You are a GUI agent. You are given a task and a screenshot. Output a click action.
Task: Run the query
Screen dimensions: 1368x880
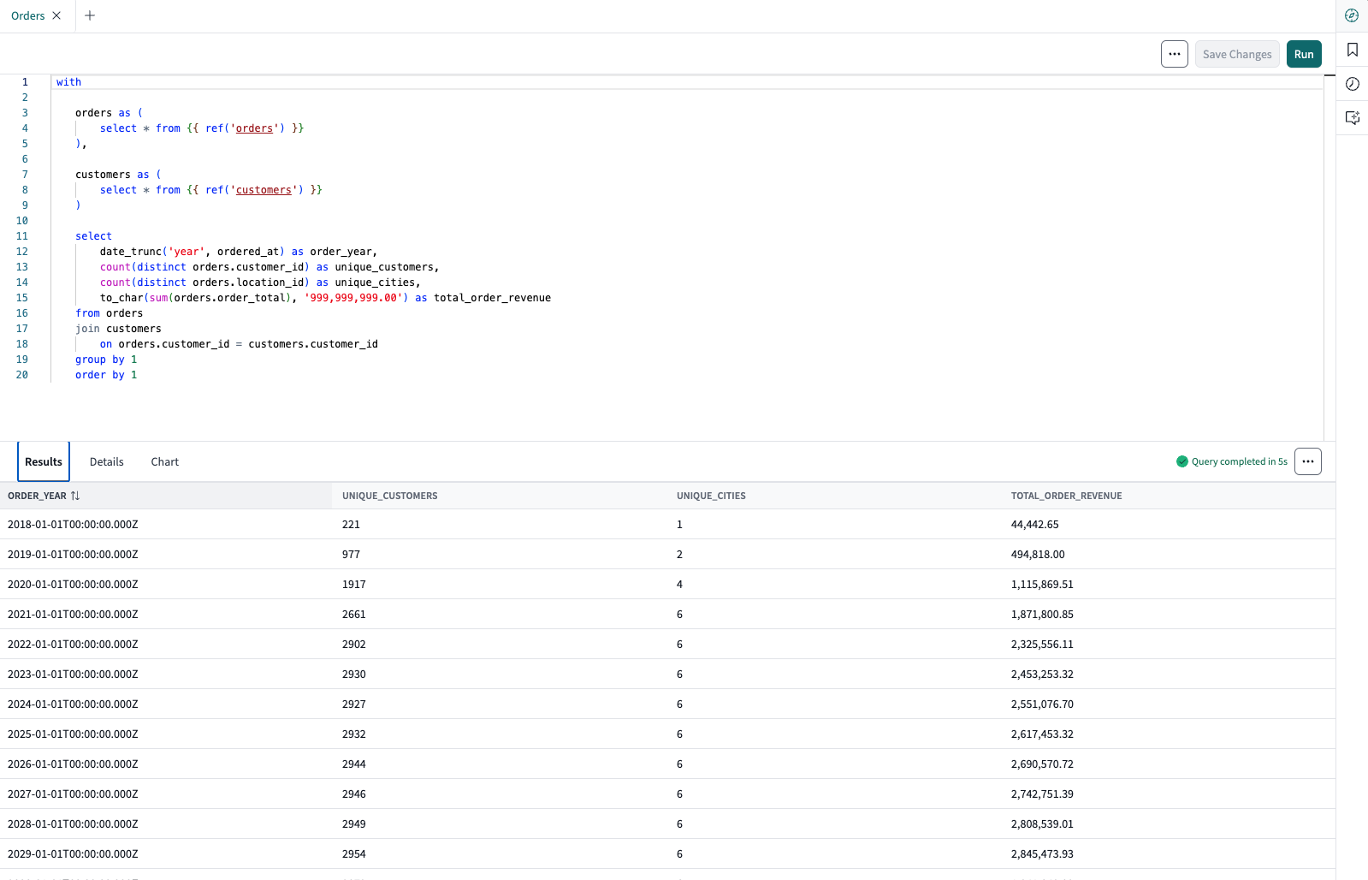click(1303, 54)
